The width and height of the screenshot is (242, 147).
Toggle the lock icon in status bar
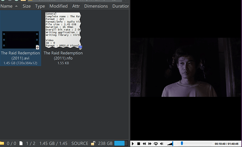click(x=93, y=143)
